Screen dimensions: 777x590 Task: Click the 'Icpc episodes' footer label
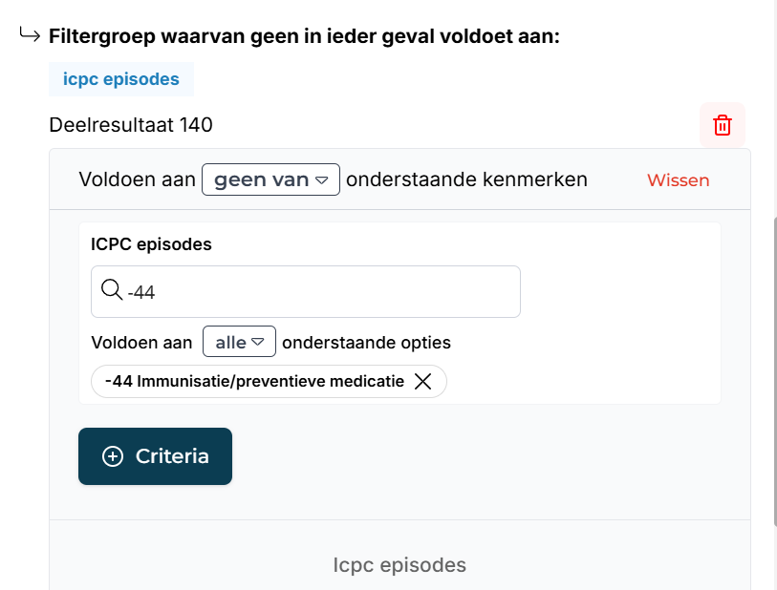[399, 565]
